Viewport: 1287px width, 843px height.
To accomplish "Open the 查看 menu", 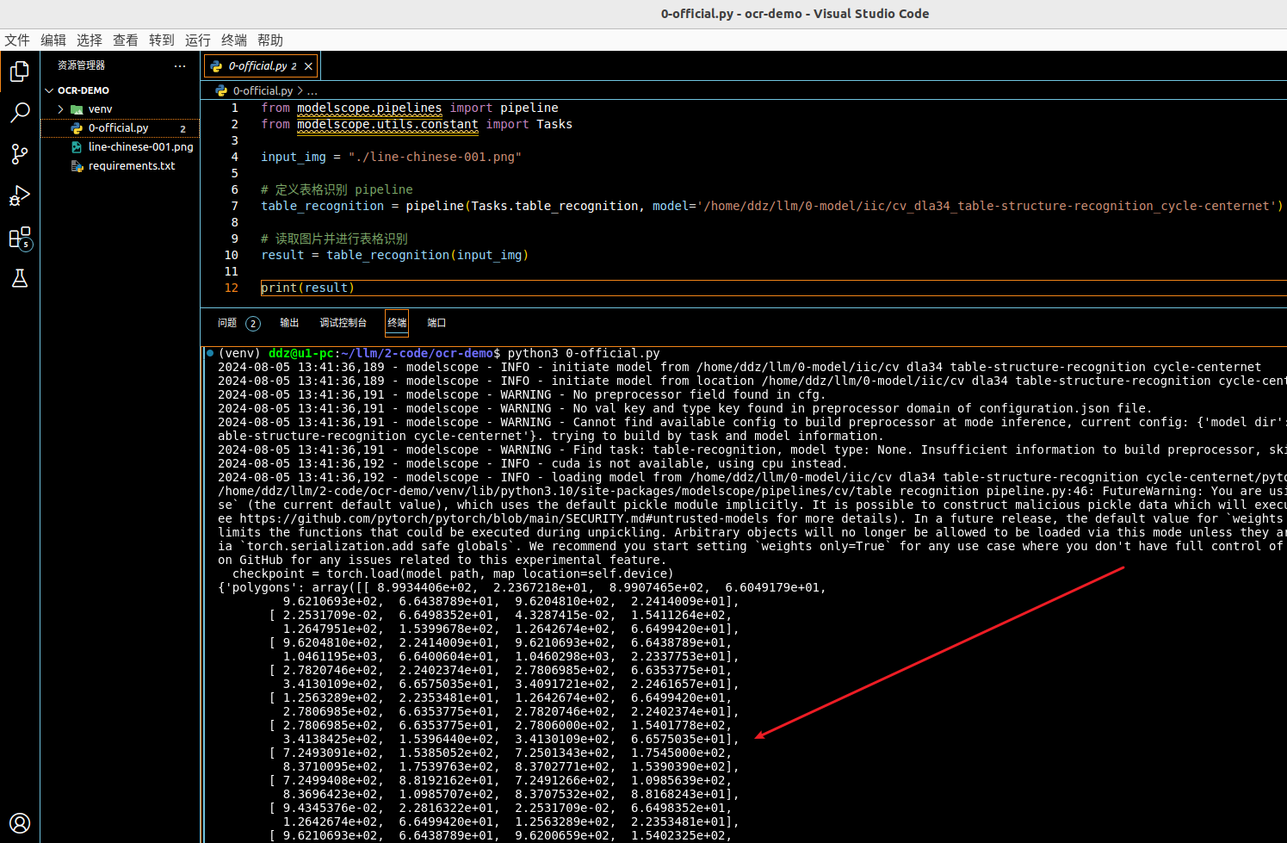I will click(126, 40).
